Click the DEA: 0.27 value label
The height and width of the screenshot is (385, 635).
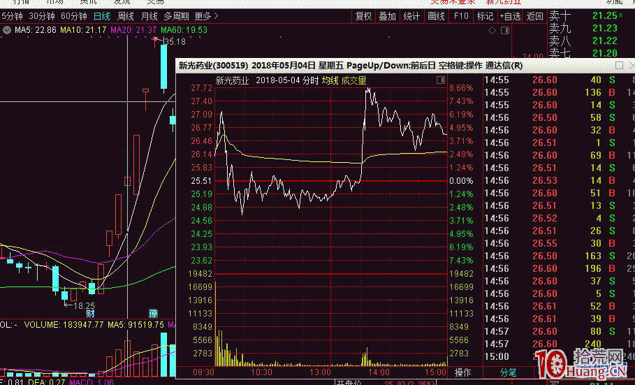click(47, 382)
